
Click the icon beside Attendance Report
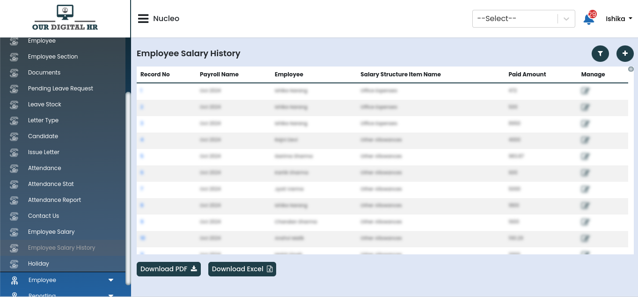14,200
